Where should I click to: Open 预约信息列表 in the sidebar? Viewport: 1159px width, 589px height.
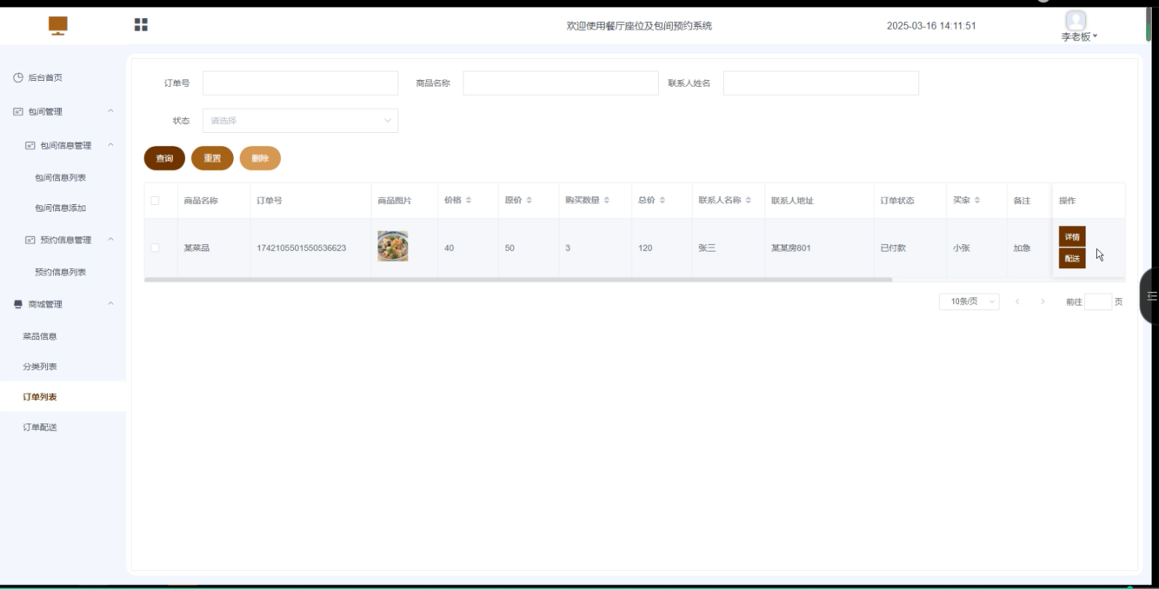coord(63,272)
